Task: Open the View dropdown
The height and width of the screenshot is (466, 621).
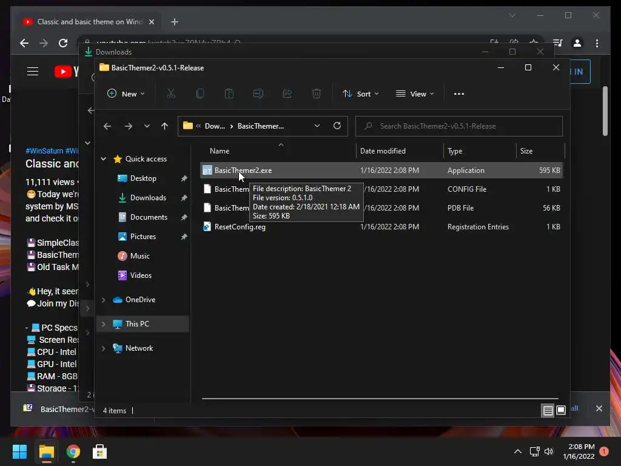Action: click(x=415, y=94)
